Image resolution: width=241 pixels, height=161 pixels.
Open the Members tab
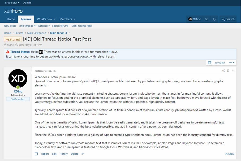click(66, 19)
